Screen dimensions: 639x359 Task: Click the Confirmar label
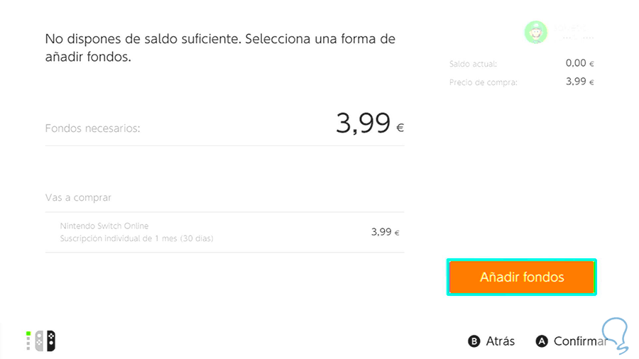(577, 341)
